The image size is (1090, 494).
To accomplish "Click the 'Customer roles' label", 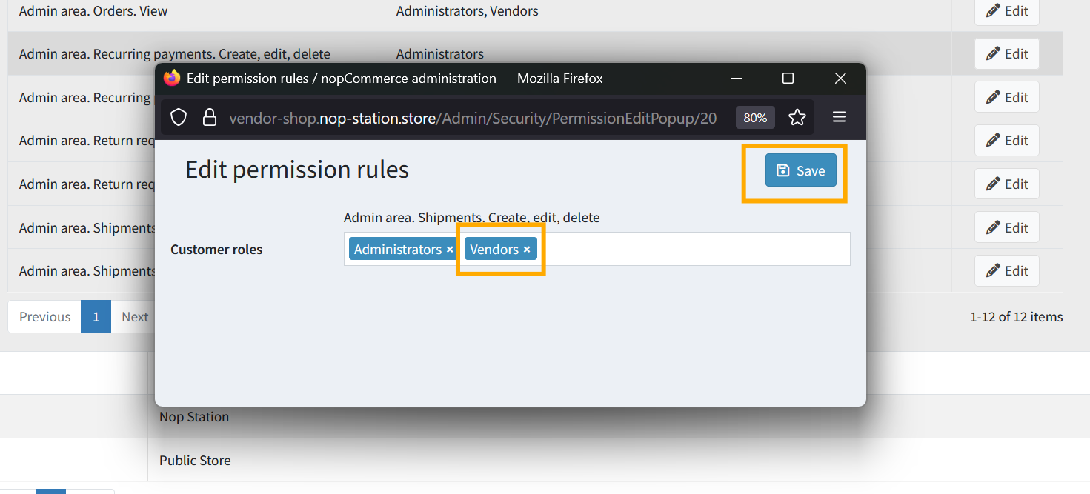I will [216, 250].
